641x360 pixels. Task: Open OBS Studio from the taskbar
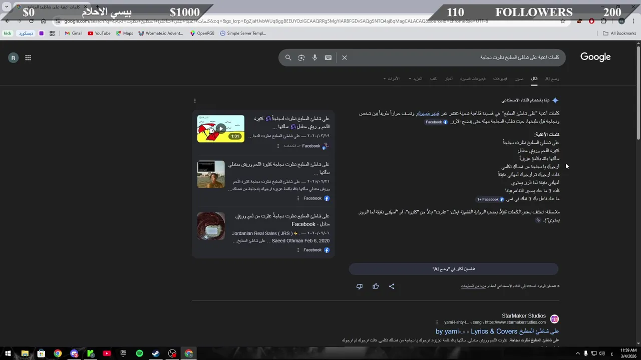tap(172, 353)
